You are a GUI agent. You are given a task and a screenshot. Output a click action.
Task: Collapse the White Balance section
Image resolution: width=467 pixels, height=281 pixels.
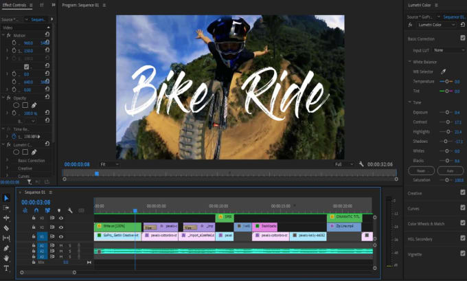[409, 62]
